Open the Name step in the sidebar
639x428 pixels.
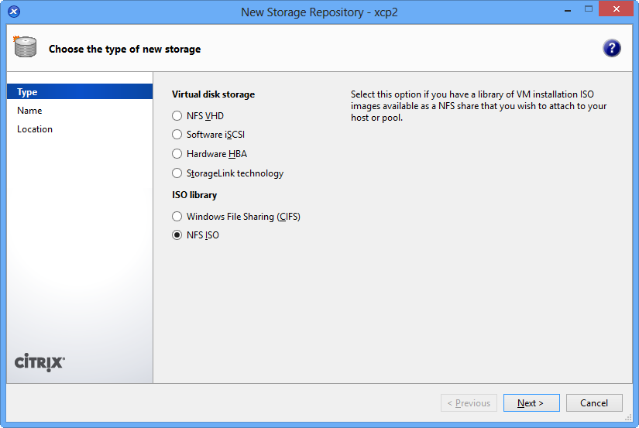point(29,111)
